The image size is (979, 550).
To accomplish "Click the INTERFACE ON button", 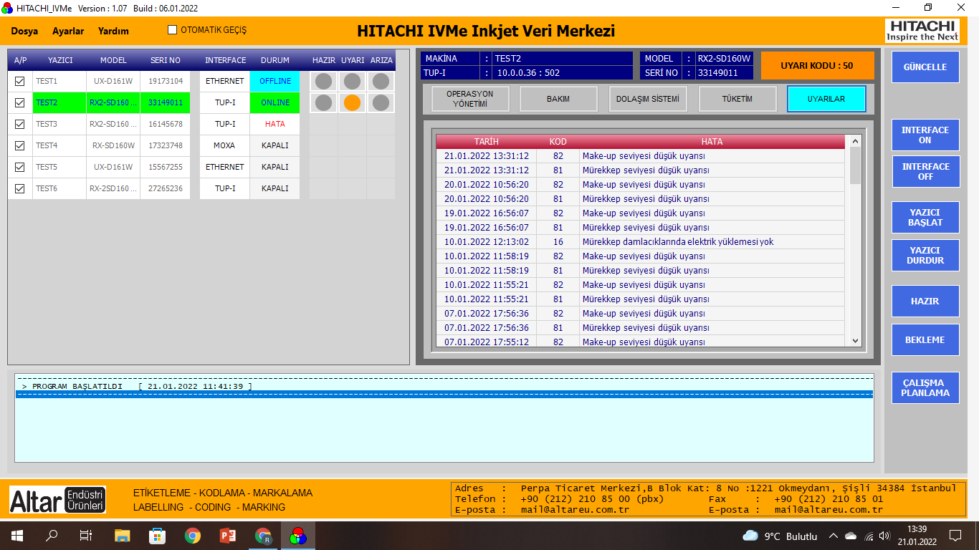I will pyautogui.click(x=925, y=135).
